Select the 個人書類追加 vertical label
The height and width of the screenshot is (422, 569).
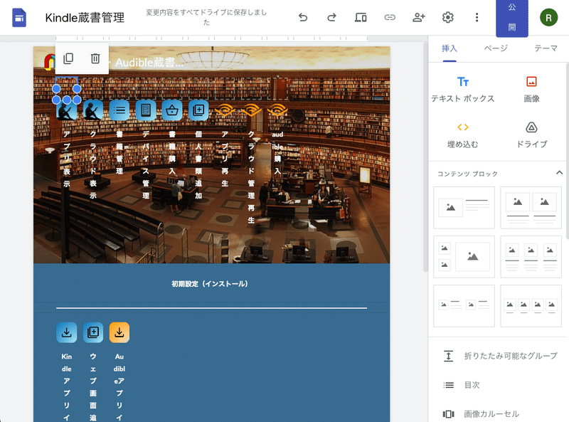click(198, 165)
